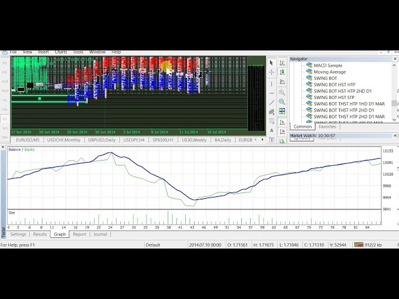Click the Zoom Out magnifier icon
The height and width of the screenshot is (299, 399).
pyautogui.click(x=282, y=102)
